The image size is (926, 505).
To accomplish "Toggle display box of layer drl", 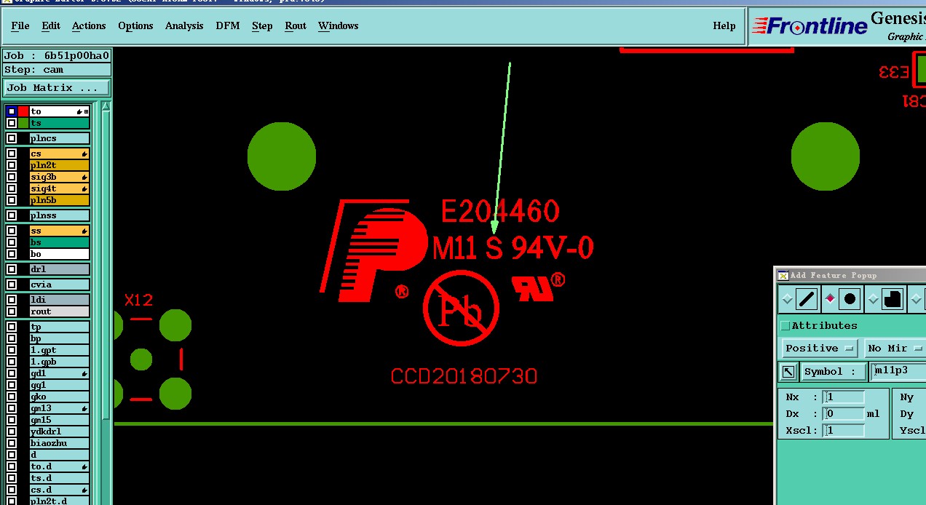I will coord(12,269).
